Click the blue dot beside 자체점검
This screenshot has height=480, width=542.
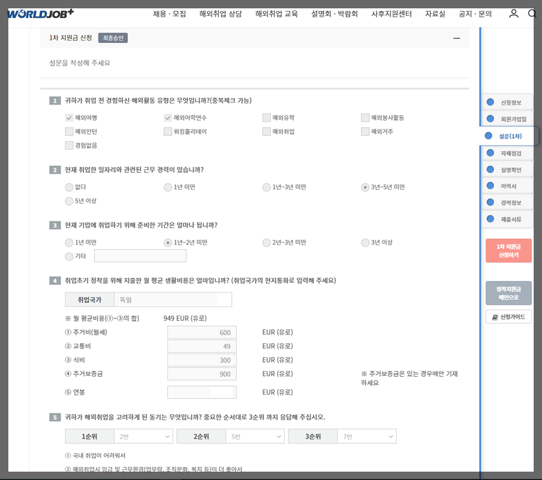tap(490, 153)
